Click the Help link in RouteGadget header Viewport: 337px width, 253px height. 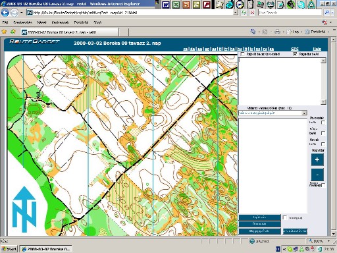point(317,49)
